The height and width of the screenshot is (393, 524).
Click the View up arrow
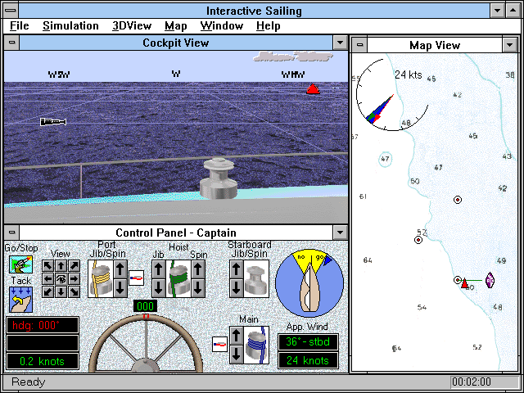click(x=61, y=265)
